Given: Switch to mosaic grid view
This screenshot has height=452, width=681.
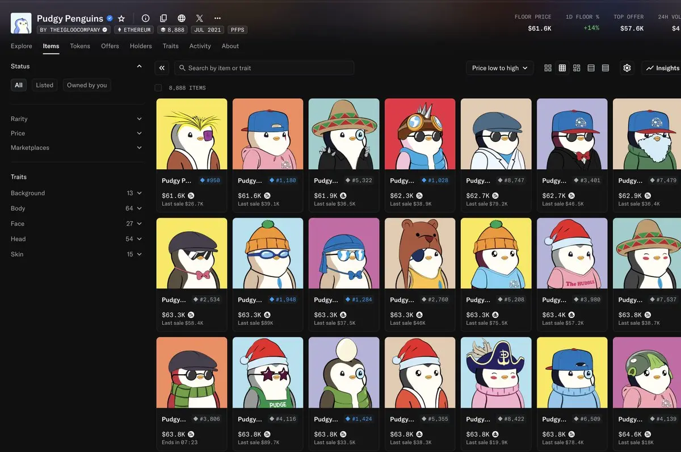Looking at the screenshot, I should click(x=577, y=68).
